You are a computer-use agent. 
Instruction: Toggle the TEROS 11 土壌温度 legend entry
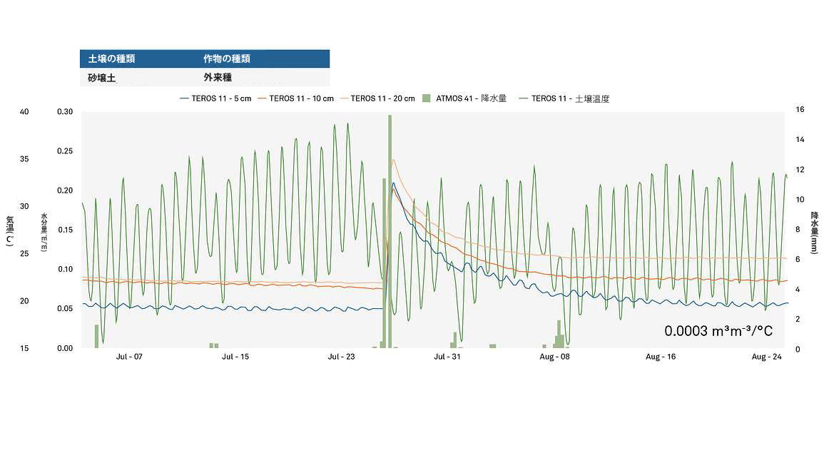(x=564, y=98)
